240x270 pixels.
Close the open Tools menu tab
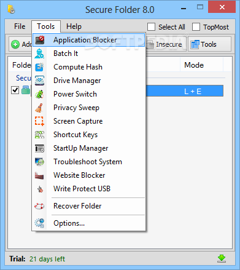[46, 26]
